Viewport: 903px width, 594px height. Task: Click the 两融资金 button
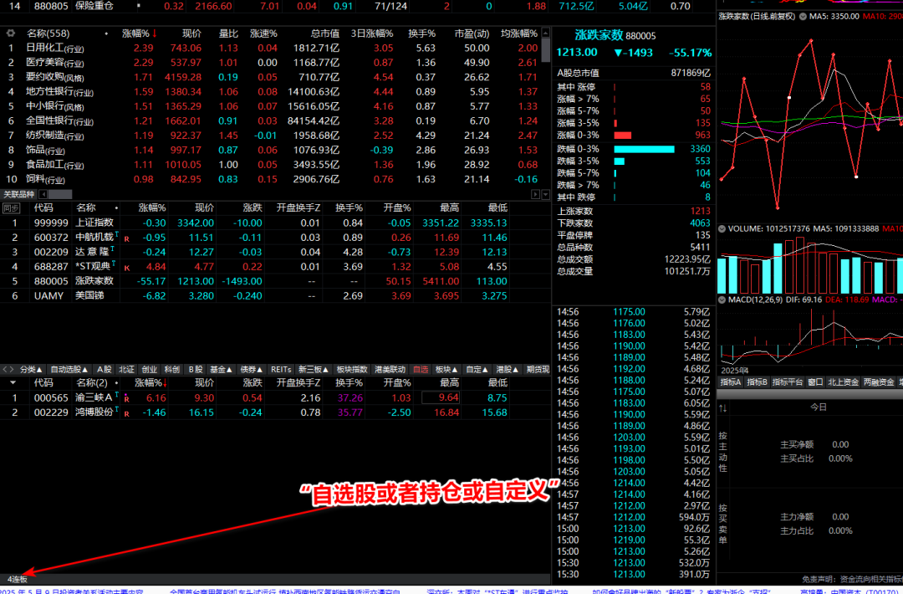(879, 382)
